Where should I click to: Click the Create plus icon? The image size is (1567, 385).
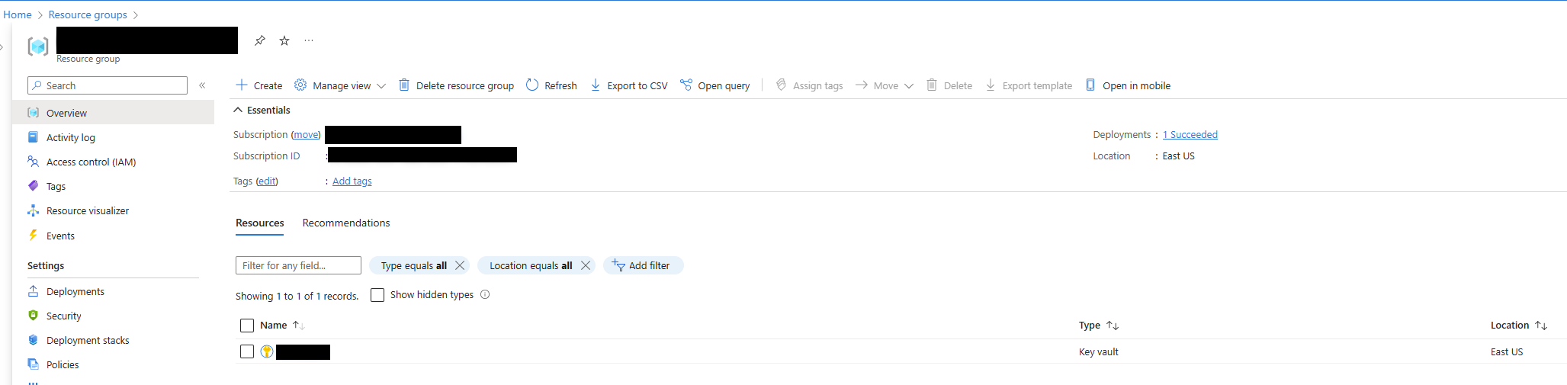[242, 85]
